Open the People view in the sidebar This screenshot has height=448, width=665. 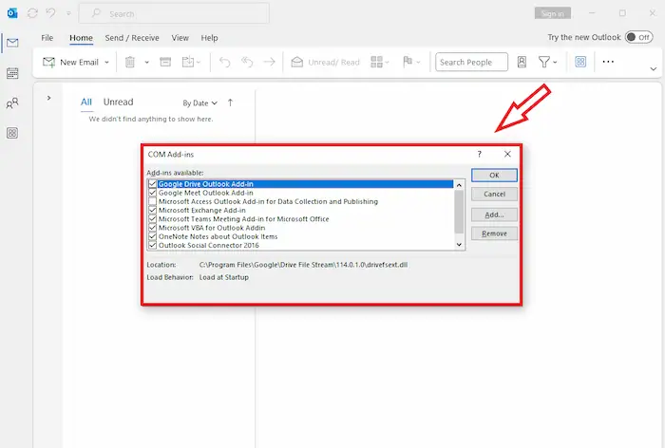point(12,103)
